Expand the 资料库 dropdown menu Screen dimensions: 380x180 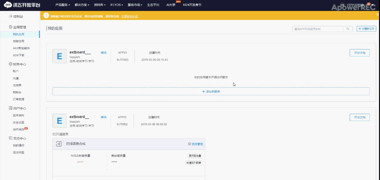pos(100,5)
